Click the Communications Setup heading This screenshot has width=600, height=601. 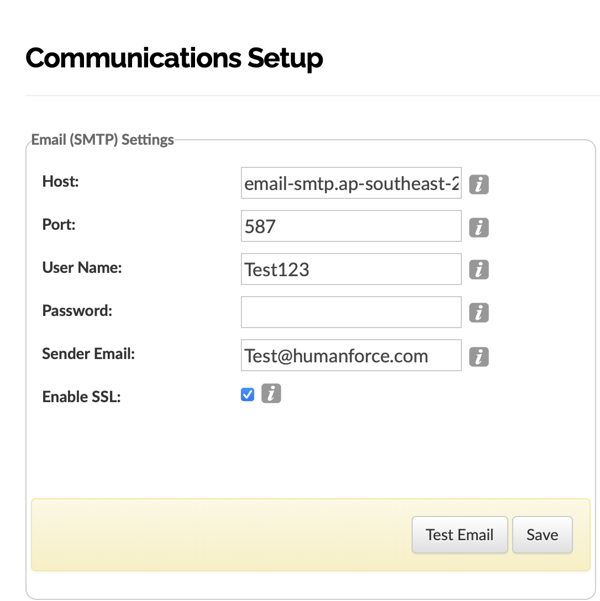click(x=174, y=58)
